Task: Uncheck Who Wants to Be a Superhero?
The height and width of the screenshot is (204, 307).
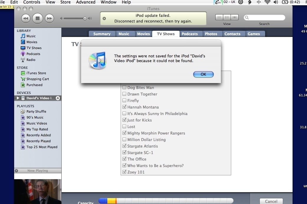Action: (x=124, y=165)
